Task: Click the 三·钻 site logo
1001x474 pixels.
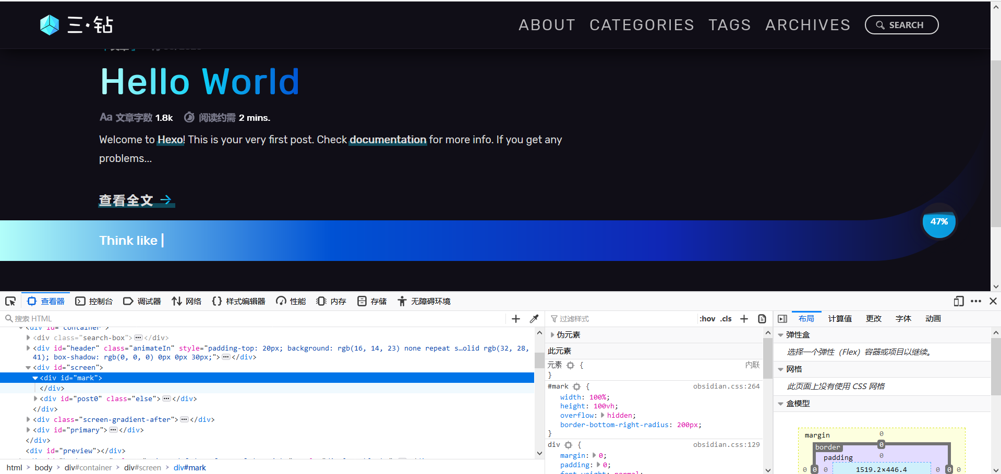Action: (76, 24)
